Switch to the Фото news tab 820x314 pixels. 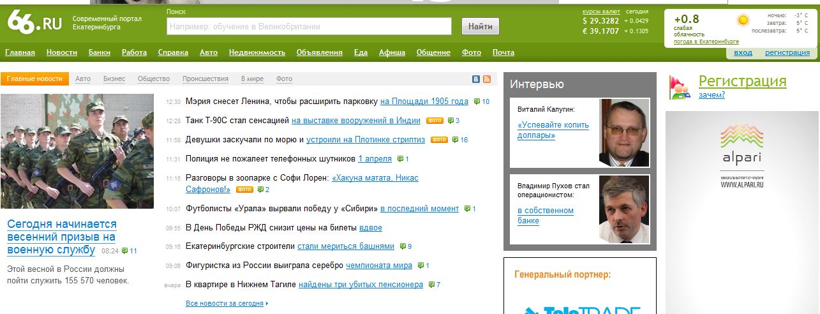[284, 79]
